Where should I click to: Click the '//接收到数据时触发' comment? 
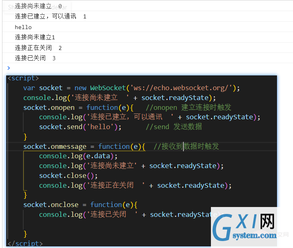pyautogui.click(x=186, y=146)
